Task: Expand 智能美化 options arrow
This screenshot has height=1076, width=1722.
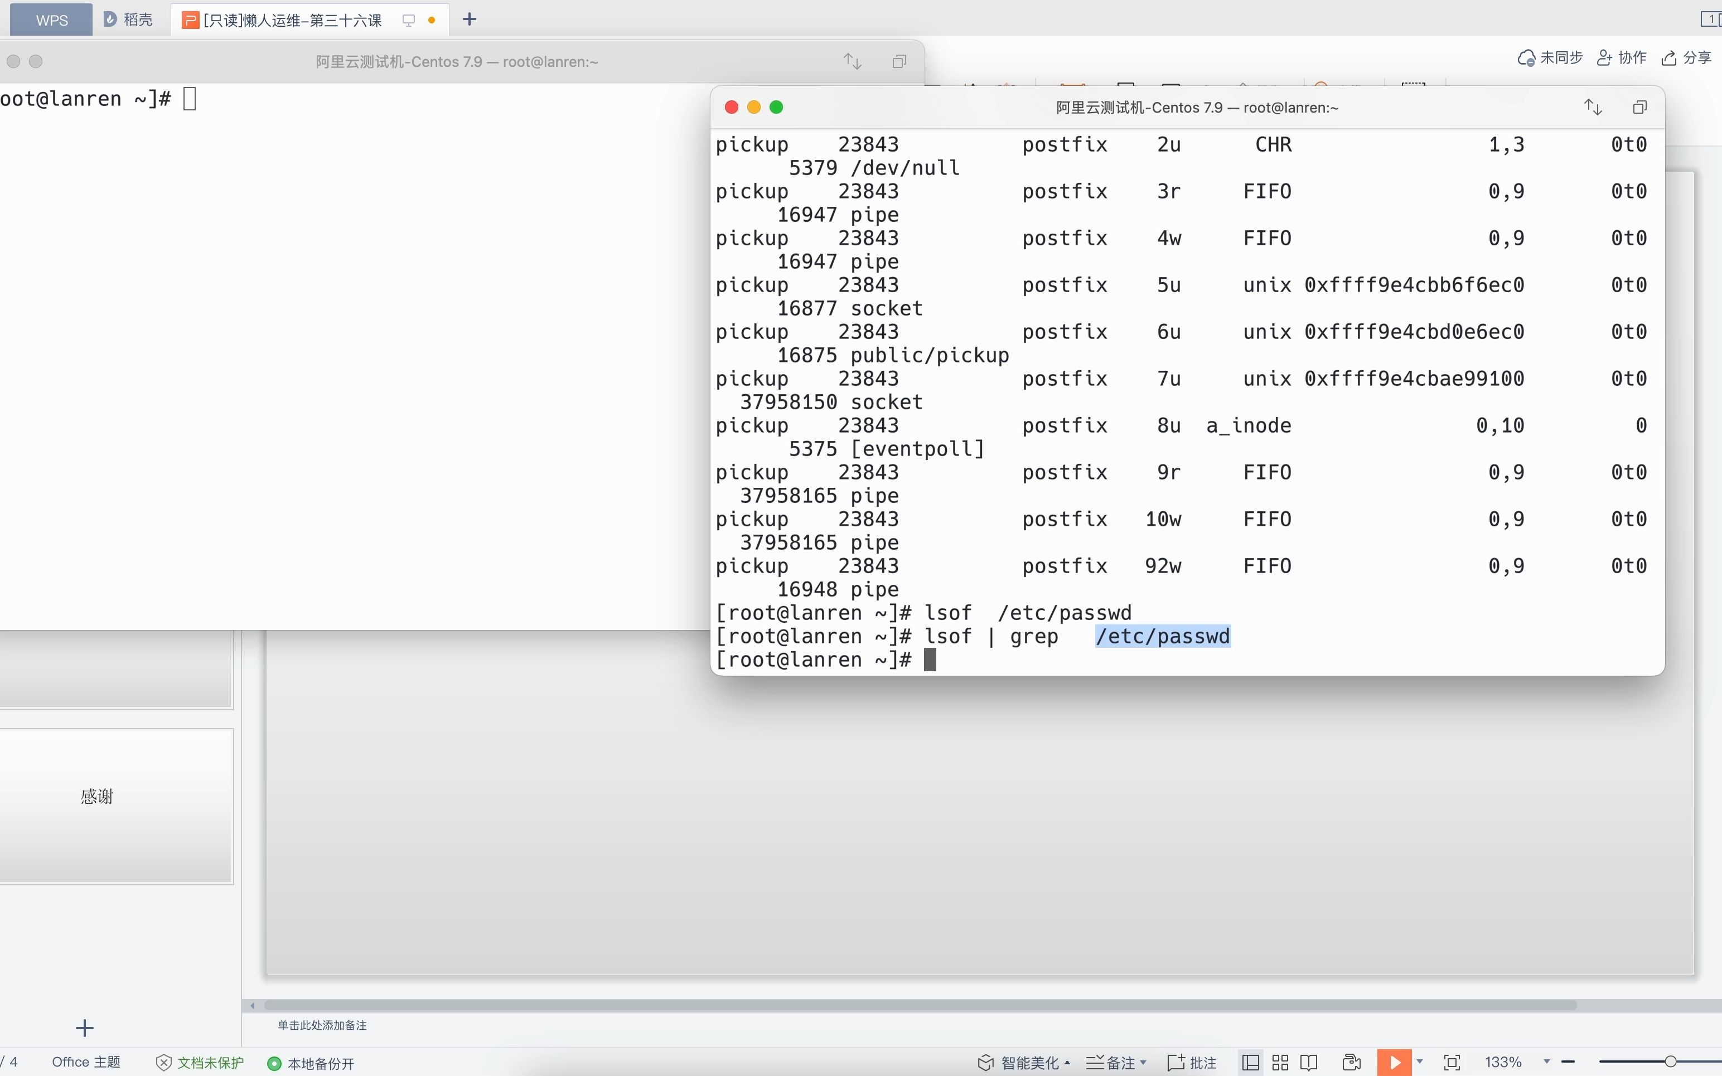Action: tap(1067, 1063)
